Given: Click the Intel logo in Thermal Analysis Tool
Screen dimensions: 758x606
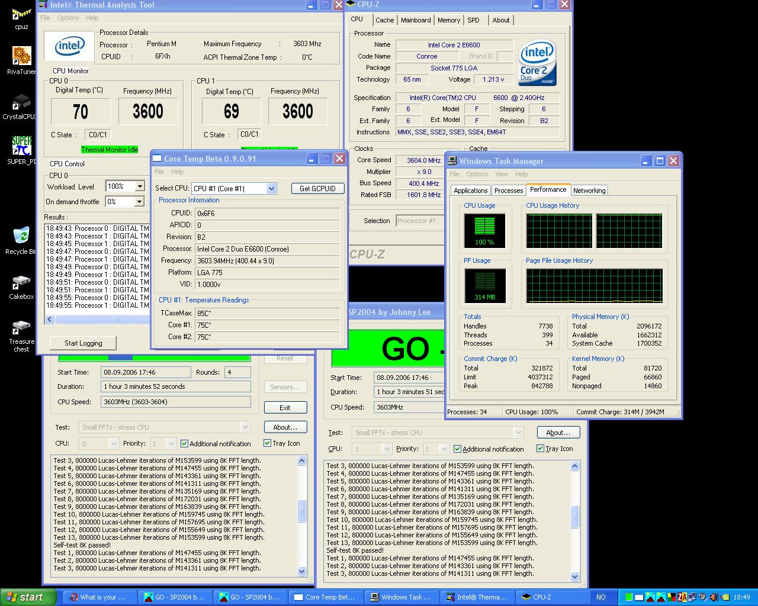Looking at the screenshot, I should point(70,46).
